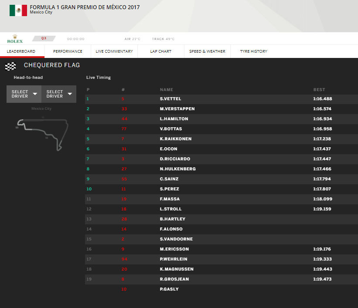Click best lap time 1:16.958

pyautogui.click(x=323, y=129)
